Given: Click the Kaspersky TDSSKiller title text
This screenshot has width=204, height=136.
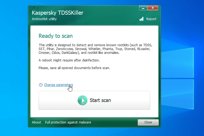Looking at the screenshot, I should point(57,13).
